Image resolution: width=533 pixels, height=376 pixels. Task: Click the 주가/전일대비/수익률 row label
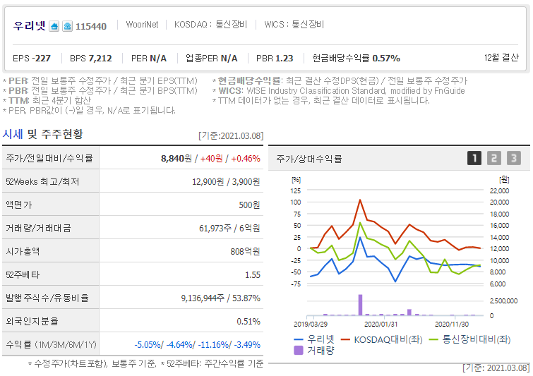click(49, 158)
